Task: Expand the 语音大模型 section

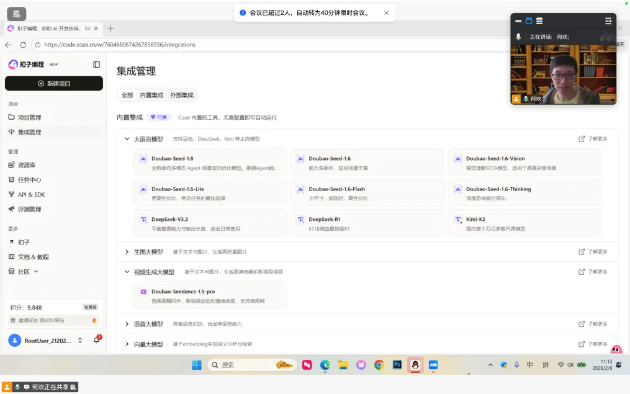Action: pyautogui.click(x=127, y=324)
